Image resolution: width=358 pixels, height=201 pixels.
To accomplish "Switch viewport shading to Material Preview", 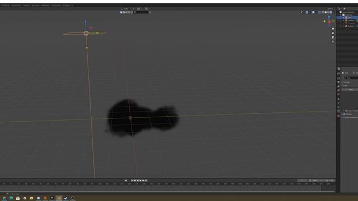I will click(328, 12).
